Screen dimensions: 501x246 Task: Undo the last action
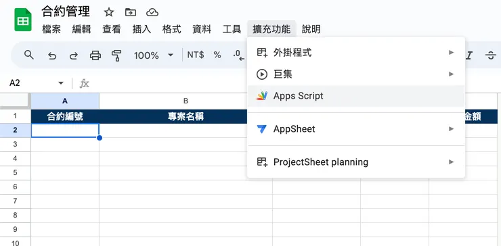(x=52, y=56)
